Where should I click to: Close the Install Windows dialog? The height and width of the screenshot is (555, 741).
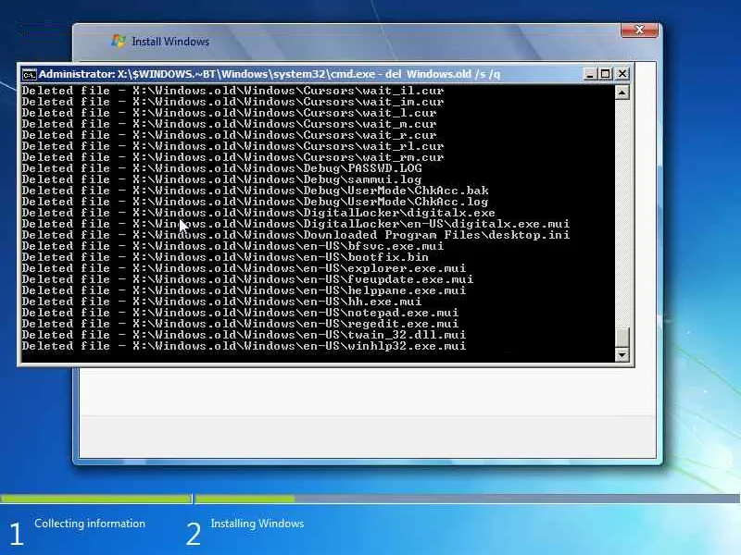click(639, 31)
